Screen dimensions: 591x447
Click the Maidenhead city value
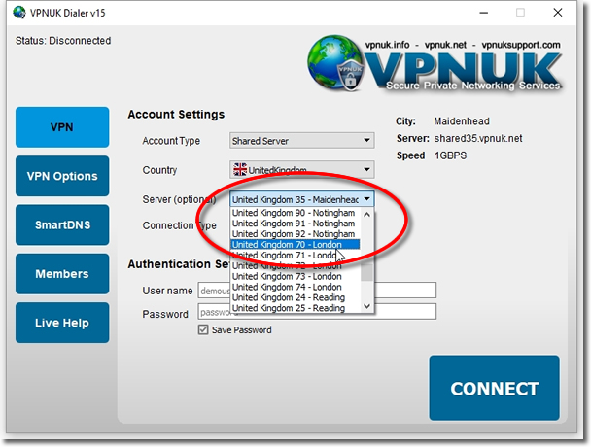coord(462,121)
